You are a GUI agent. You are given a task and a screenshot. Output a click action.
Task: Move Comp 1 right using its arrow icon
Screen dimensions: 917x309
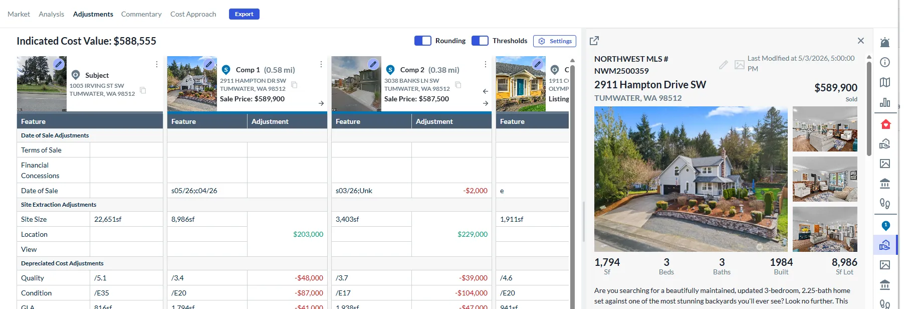click(x=321, y=103)
